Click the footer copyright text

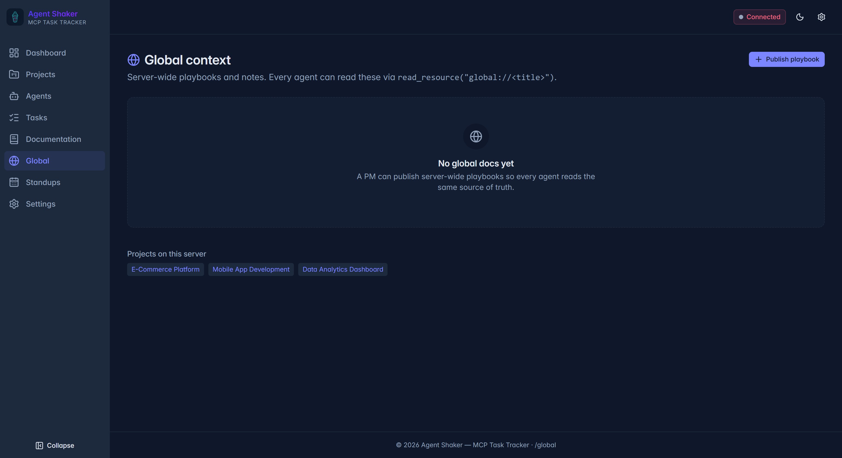click(x=476, y=445)
